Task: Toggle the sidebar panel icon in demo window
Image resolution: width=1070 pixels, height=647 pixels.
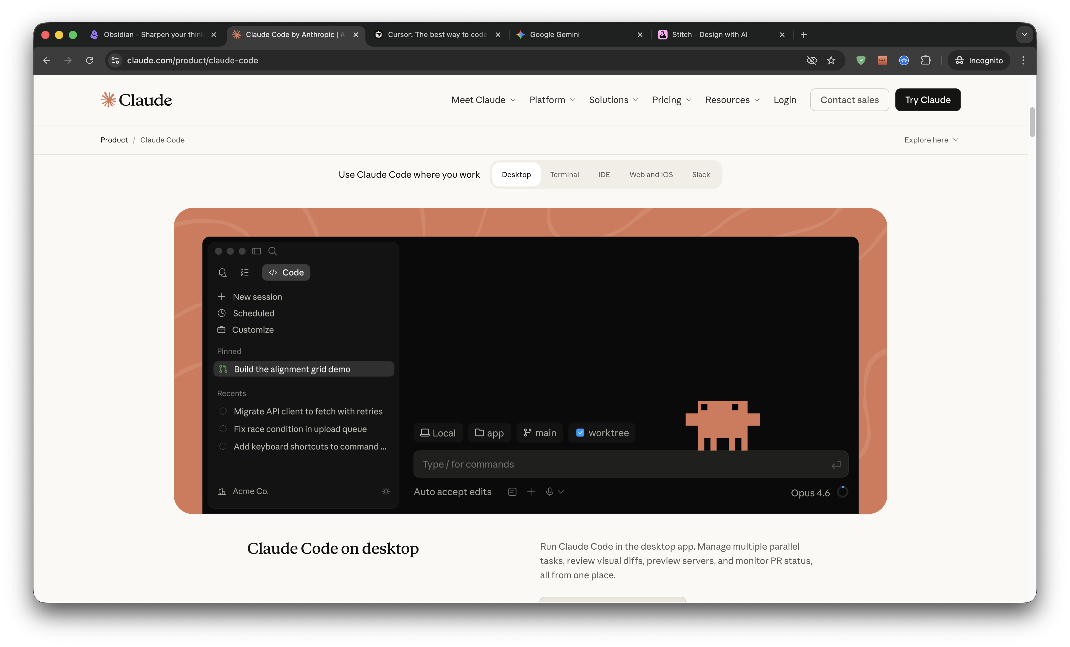Action: (x=257, y=251)
